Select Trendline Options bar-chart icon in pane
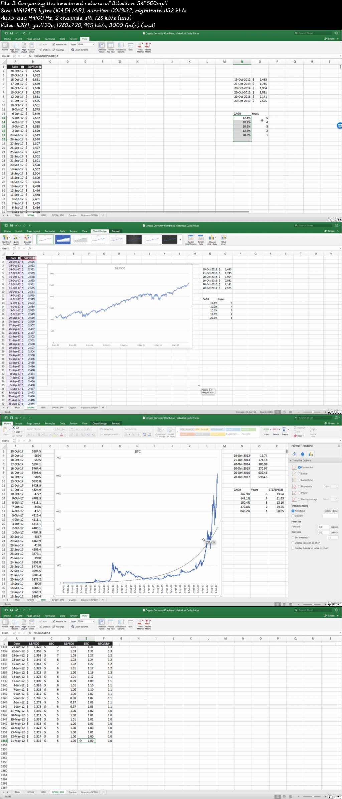This screenshot has width=342, height=799. click(x=311, y=454)
